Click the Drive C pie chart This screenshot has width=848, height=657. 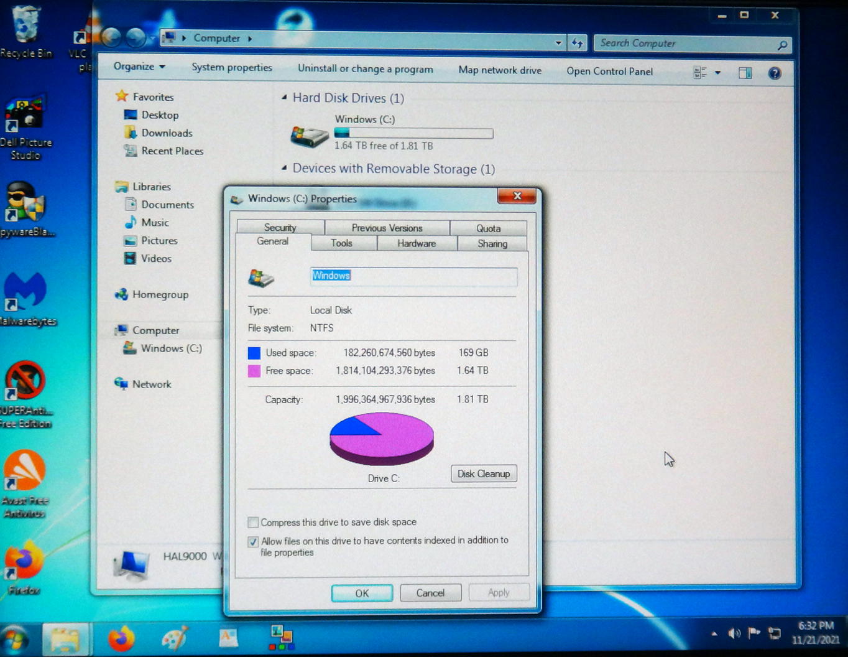tap(382, 439)
